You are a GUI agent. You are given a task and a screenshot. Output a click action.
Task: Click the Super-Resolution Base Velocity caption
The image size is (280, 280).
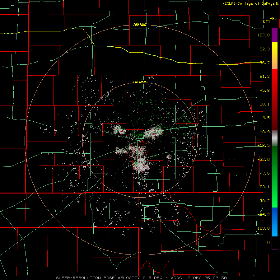(142, 278)
